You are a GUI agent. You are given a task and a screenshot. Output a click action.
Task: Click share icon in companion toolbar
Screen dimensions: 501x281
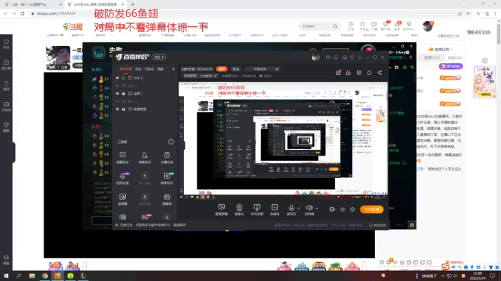point(380,72)
